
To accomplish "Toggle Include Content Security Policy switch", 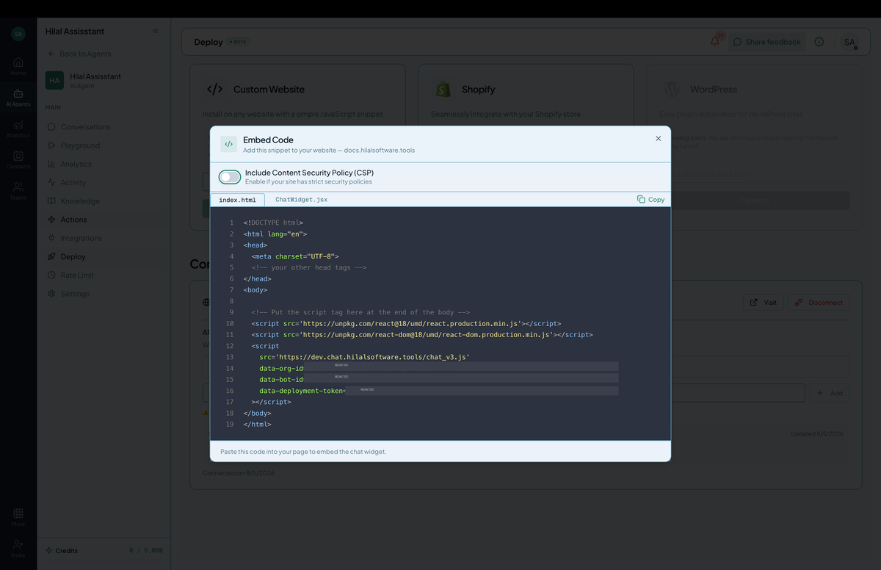I will pos(230,177).
